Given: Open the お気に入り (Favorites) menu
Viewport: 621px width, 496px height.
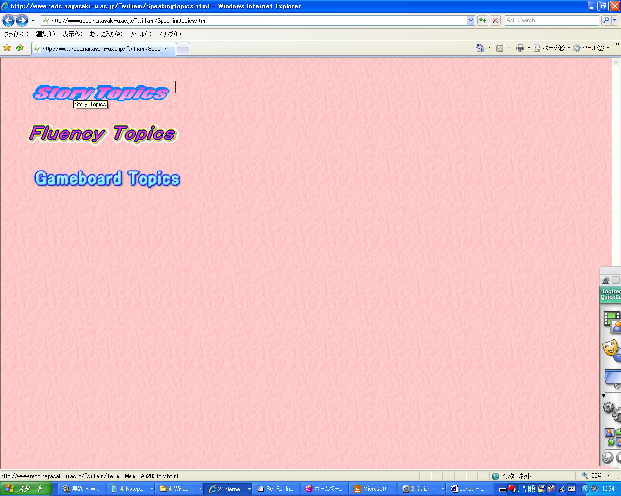Looking at the screenshot, I should pos(106,34).
